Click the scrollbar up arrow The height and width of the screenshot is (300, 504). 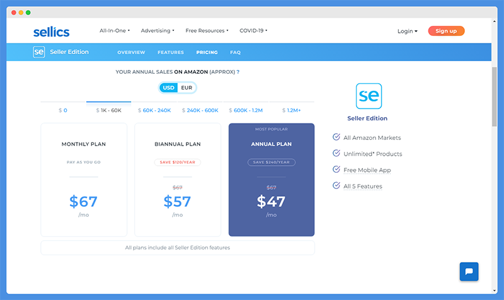tap(495, 21)
